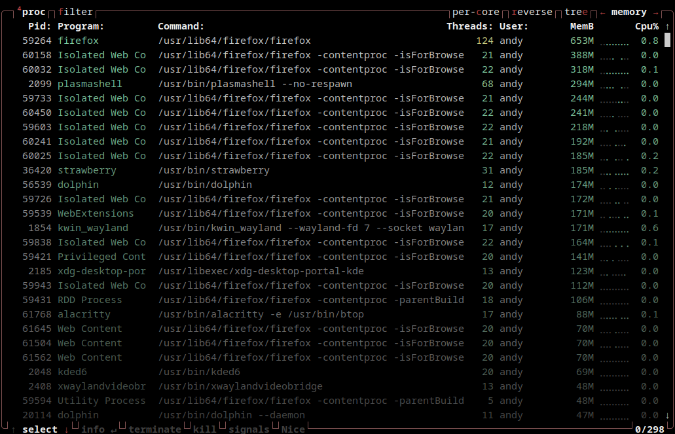Activate the filter field
The height and width of the screenshot is (434, 675).
(x=75, y=12)
